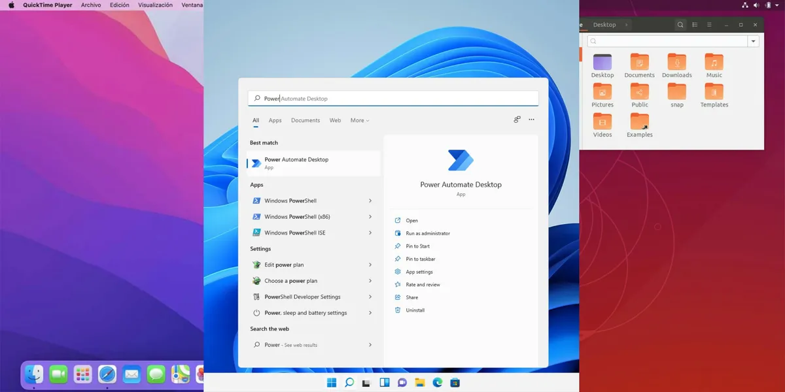Screen dimensions: 785x392
Task: Click the large Power Automate logo in details pane
Action: coord(461,160)
